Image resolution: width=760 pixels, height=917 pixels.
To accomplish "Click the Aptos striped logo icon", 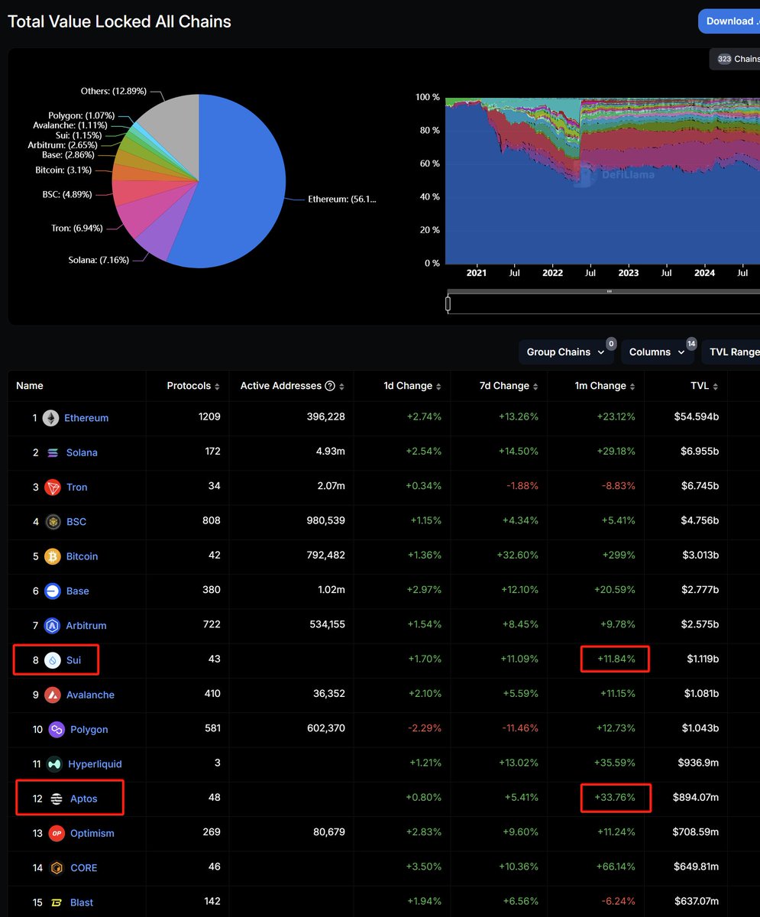I will (57, 799).
